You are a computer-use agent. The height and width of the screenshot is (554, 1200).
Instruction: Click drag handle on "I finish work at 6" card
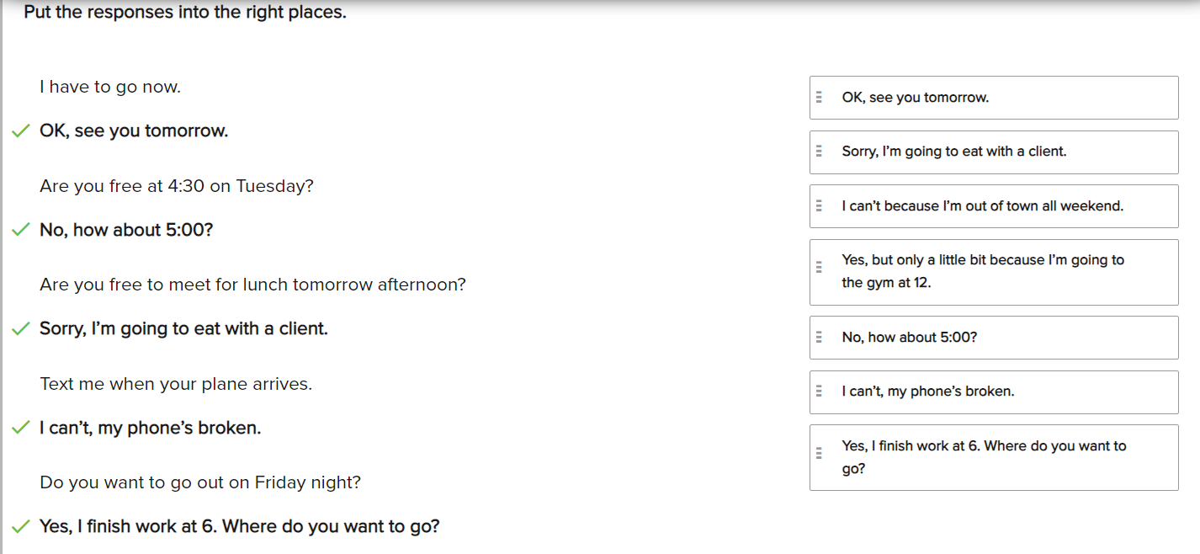point(819,453)
